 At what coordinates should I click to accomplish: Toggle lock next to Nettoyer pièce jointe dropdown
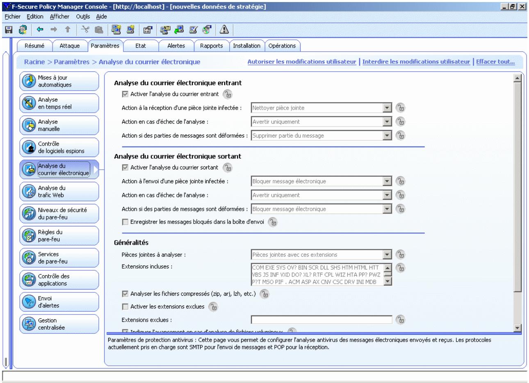point(400,108)
